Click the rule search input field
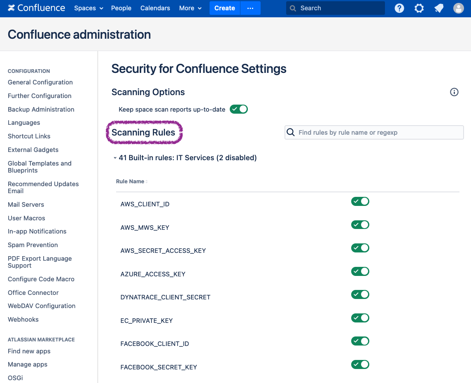The height and width of the screenshot is (383, 471). 374,132
